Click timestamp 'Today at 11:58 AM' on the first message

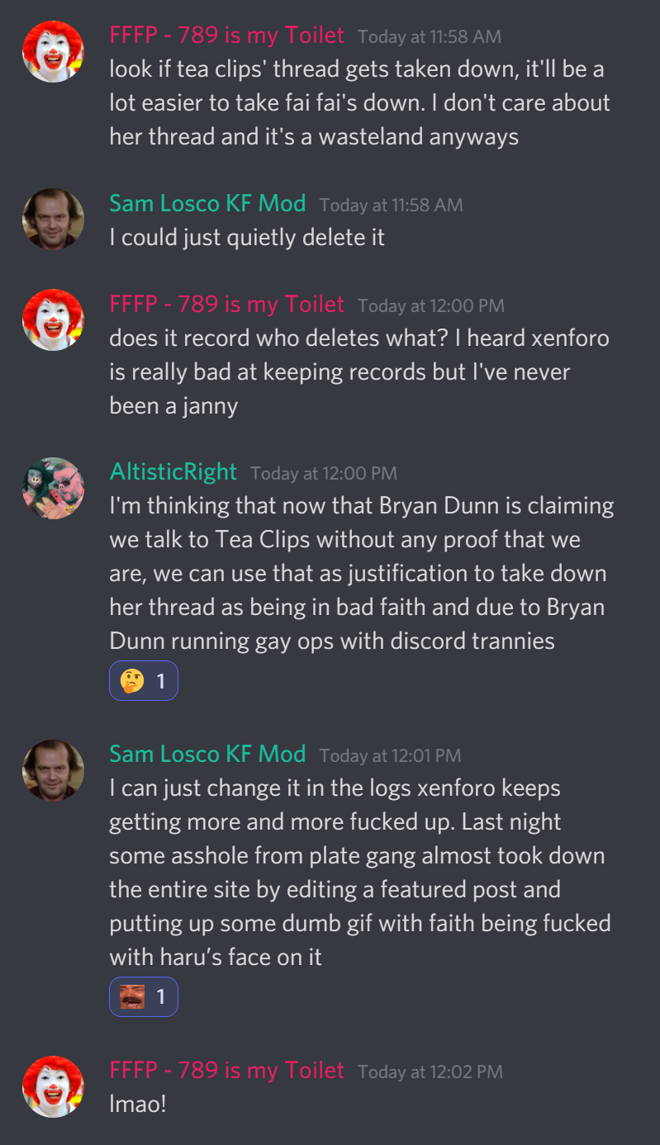coord(430,36)
